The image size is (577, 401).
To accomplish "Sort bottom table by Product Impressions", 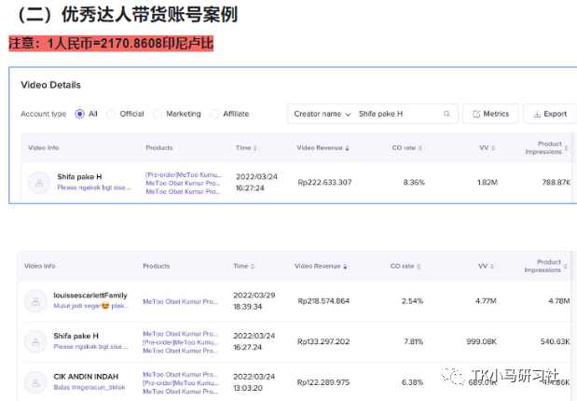I will (x=565, y=266).
